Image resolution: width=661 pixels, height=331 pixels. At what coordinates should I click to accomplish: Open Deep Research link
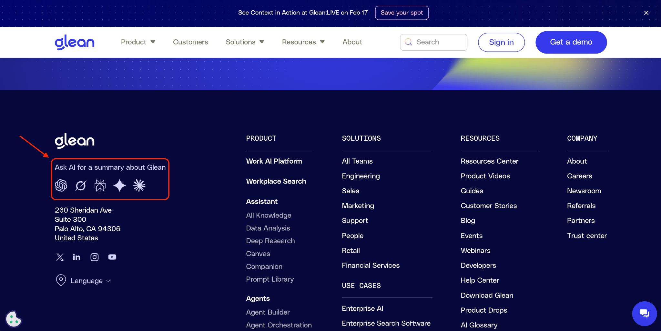tap(270, 241)
